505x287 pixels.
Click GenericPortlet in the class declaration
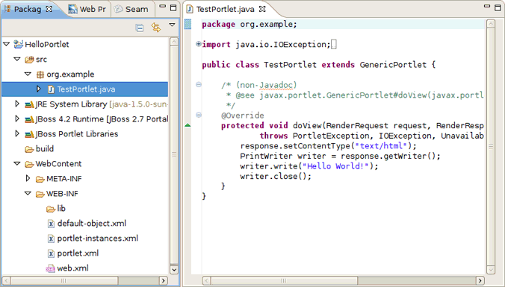[x=393, y=65]
